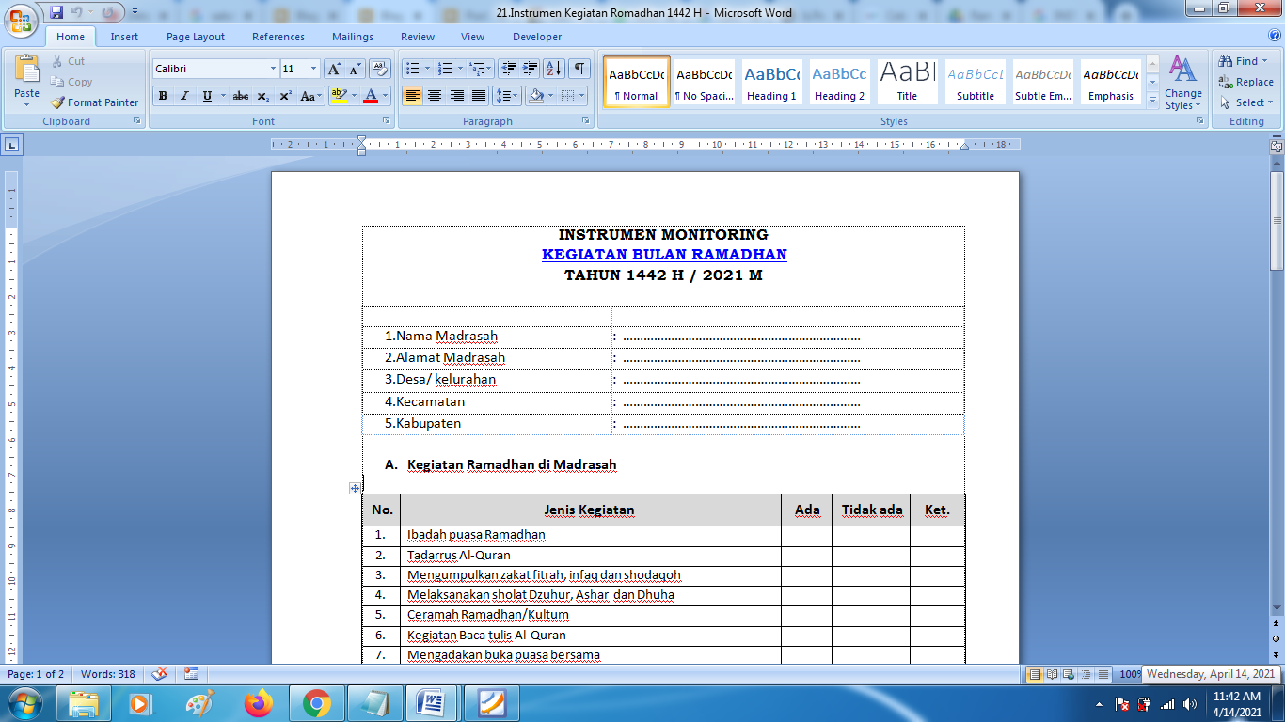Apply red font color button
1285x722 pixels.
371,96
